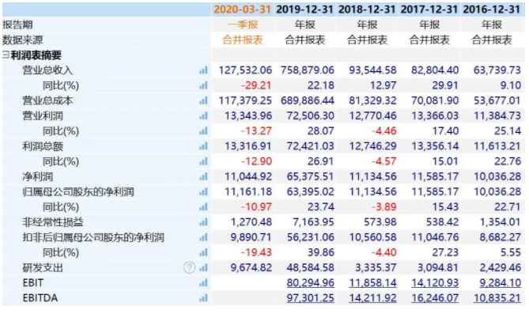Open chart icon for EBITDA row
Image resolution: width=529 pixels, height=314 pixels.
coord(203,298)
